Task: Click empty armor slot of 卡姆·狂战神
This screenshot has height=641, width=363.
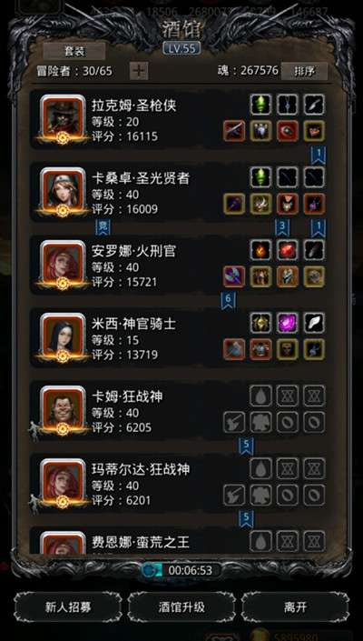Action: pyautogui.click(x=260, y=422)
